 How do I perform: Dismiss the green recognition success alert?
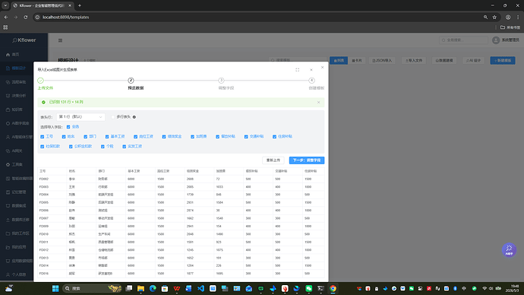point(318,103)
